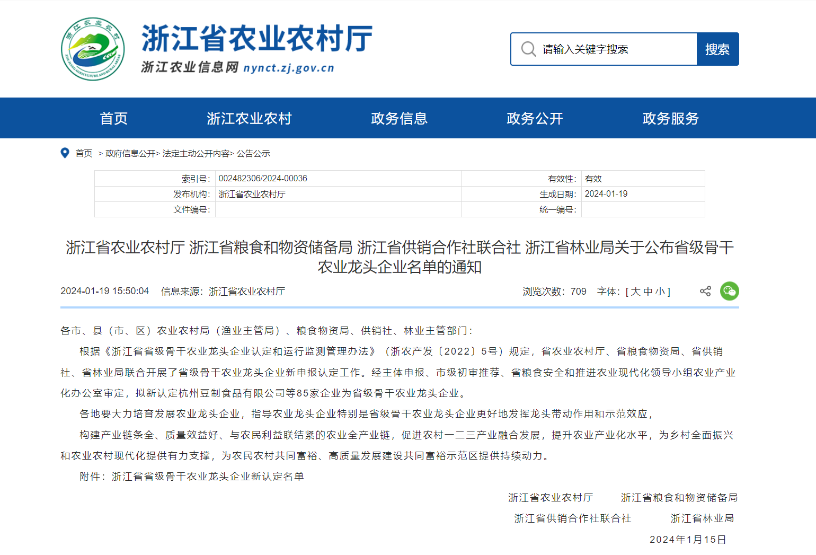Set font size to 小
Image resolution: width=816 pixels, height=555 pixels.
[660, 292]
